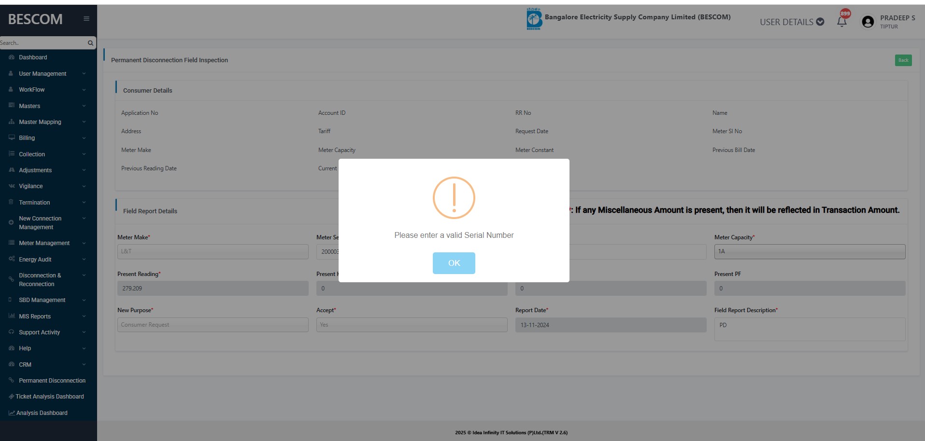Image resolution: width=925 pixels, height=441 pixels.
Task: Click the Masters sidebar icon
Action: 12,106
